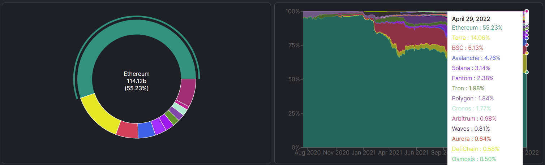
Task: Click the 50% y-axis label
Action: point(294,79)
